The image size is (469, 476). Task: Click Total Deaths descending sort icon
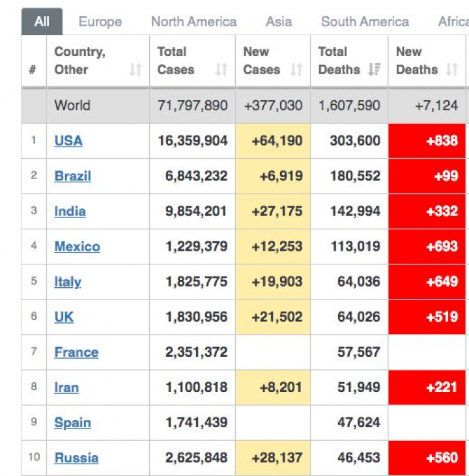pyautogui.click(x=374, y=70)
